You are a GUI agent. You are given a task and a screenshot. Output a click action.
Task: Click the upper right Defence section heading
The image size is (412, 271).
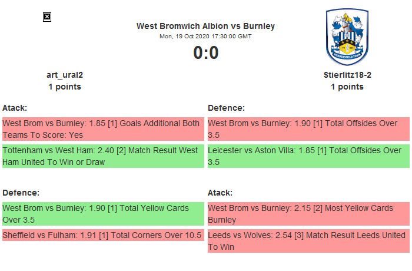(x=226, y=108)
